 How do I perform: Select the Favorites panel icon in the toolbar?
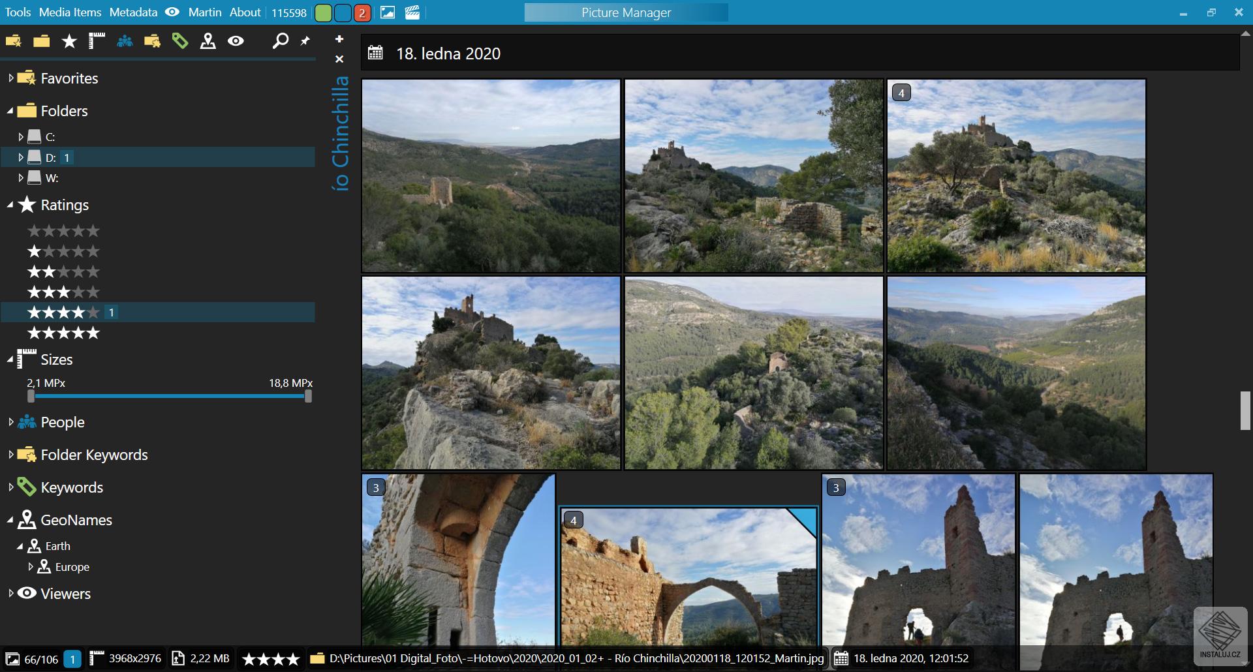click(14, 40)
